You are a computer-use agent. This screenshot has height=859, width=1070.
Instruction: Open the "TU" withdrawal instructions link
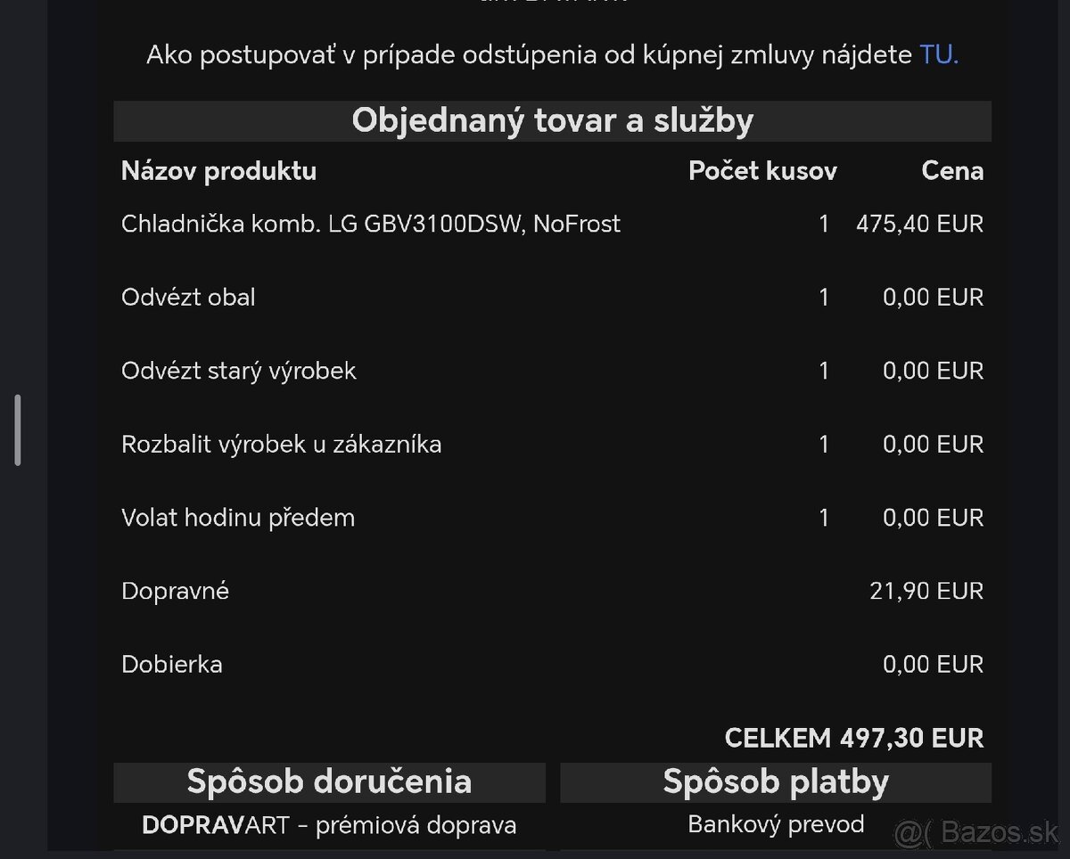(x=938, y=55)
